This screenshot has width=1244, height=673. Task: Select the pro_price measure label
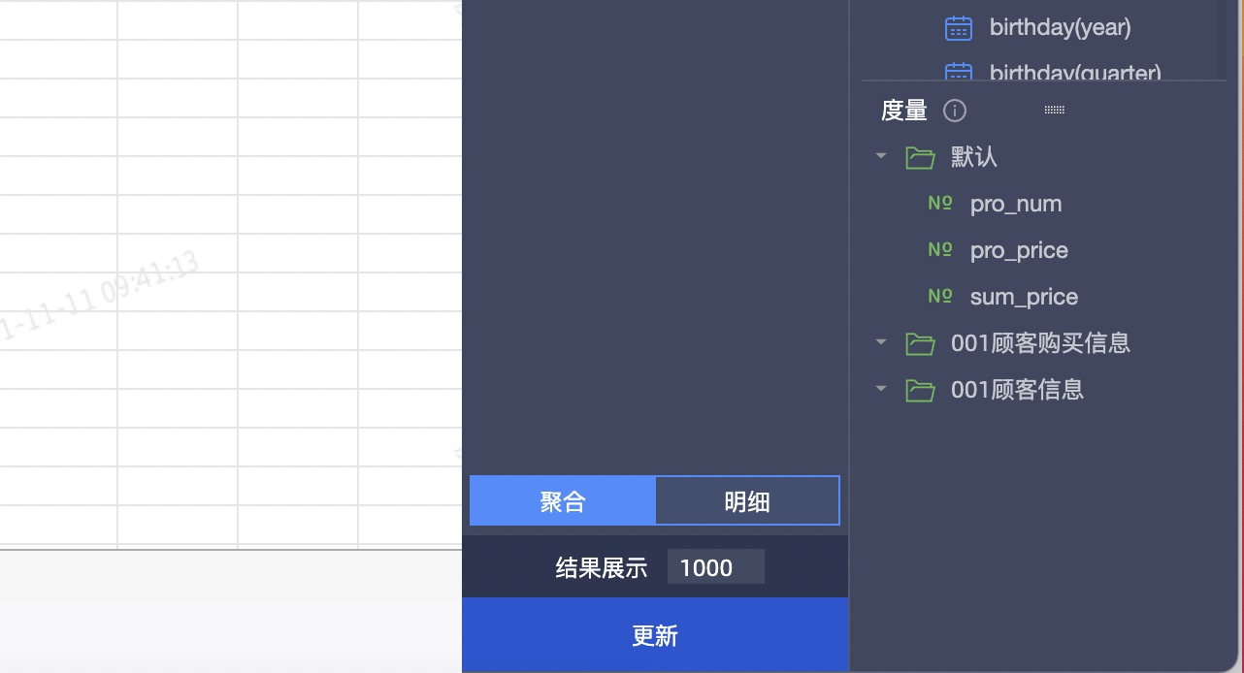click(x=1018, y=250)
